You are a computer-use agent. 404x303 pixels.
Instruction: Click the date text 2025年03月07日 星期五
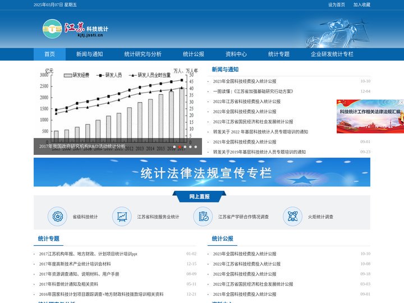(55, 4)
